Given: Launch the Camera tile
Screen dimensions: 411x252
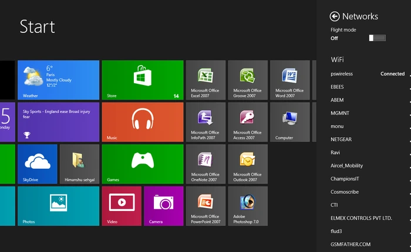Looking at the screenshot, I should point(164,206).
